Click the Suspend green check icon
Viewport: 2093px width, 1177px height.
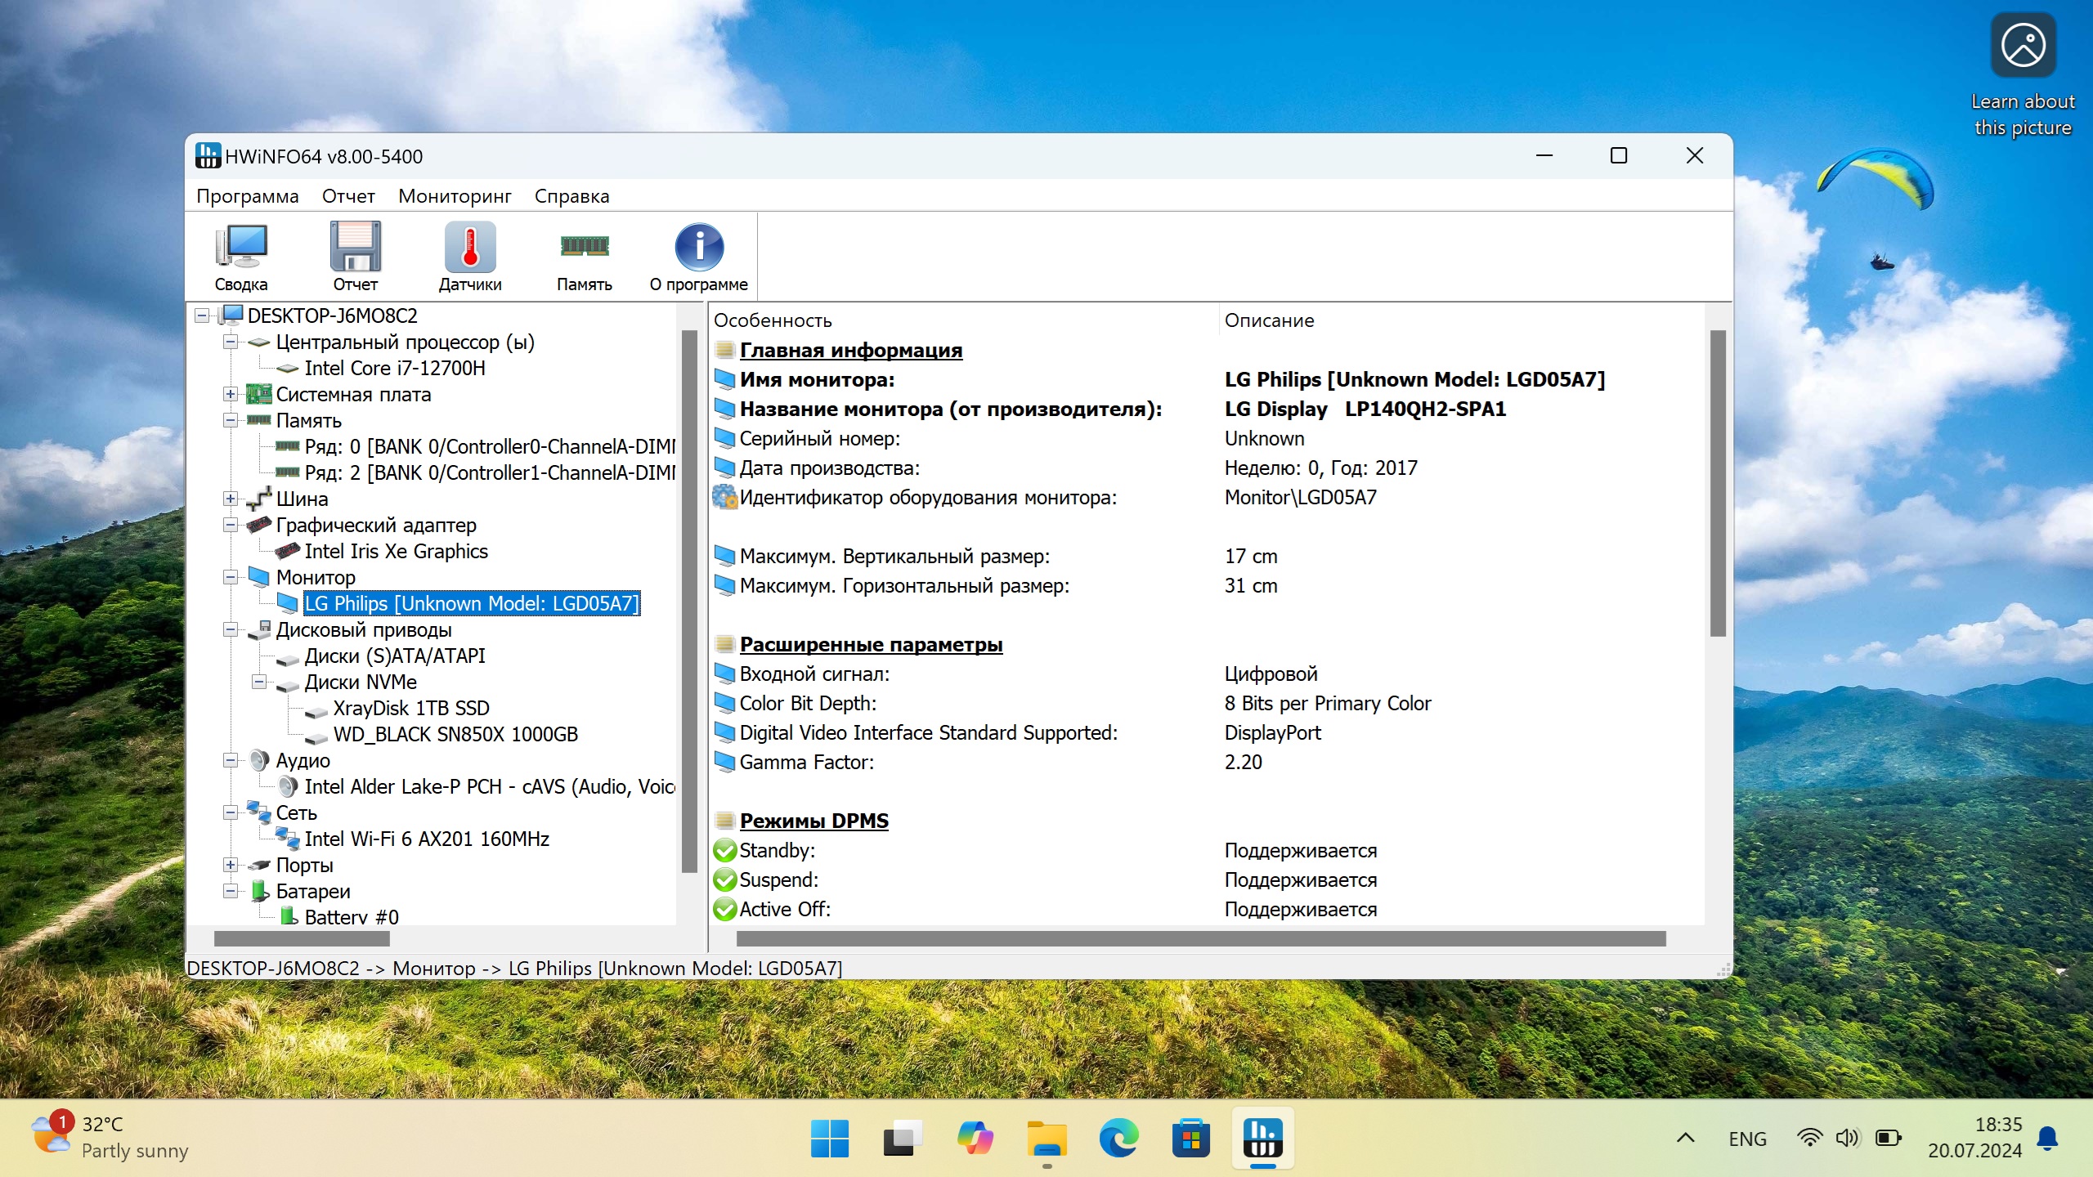tap(724, 880)
